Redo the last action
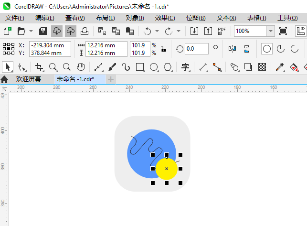 pyautogui.click(x=169, y=31)
